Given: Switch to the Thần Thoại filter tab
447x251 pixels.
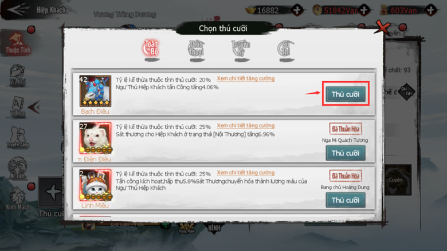Looking at the screenshot, I should coord(197,50).
